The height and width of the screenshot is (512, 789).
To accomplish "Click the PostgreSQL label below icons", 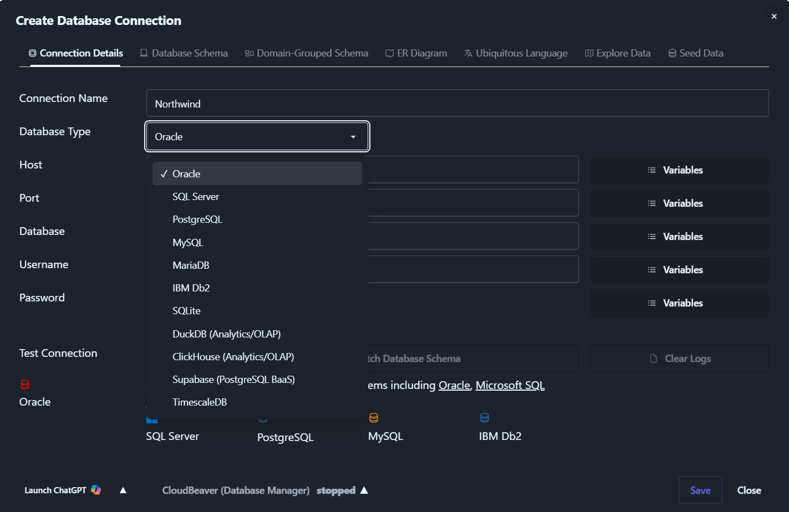I will 286,437.
